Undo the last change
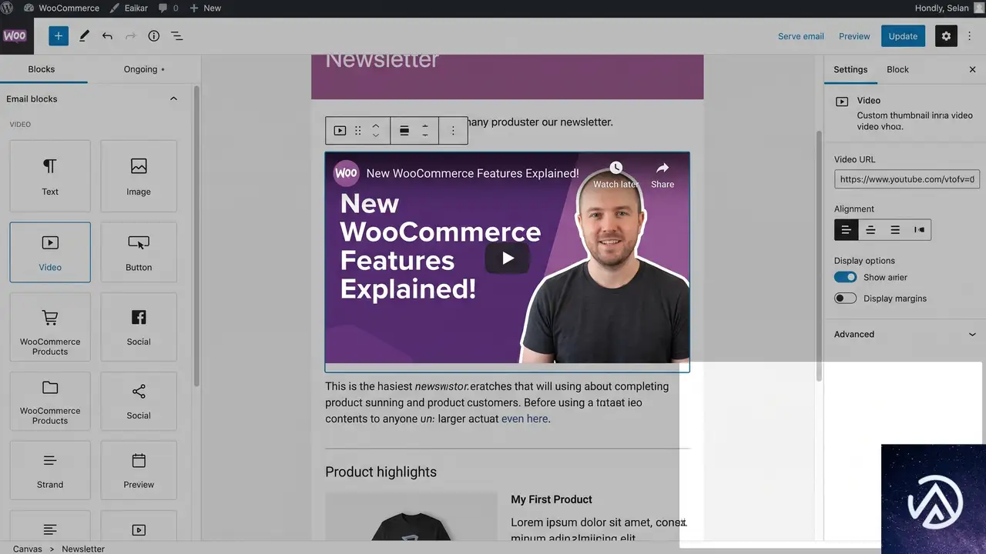Screen dimensions: 986x554 click(x=107, y=36)
